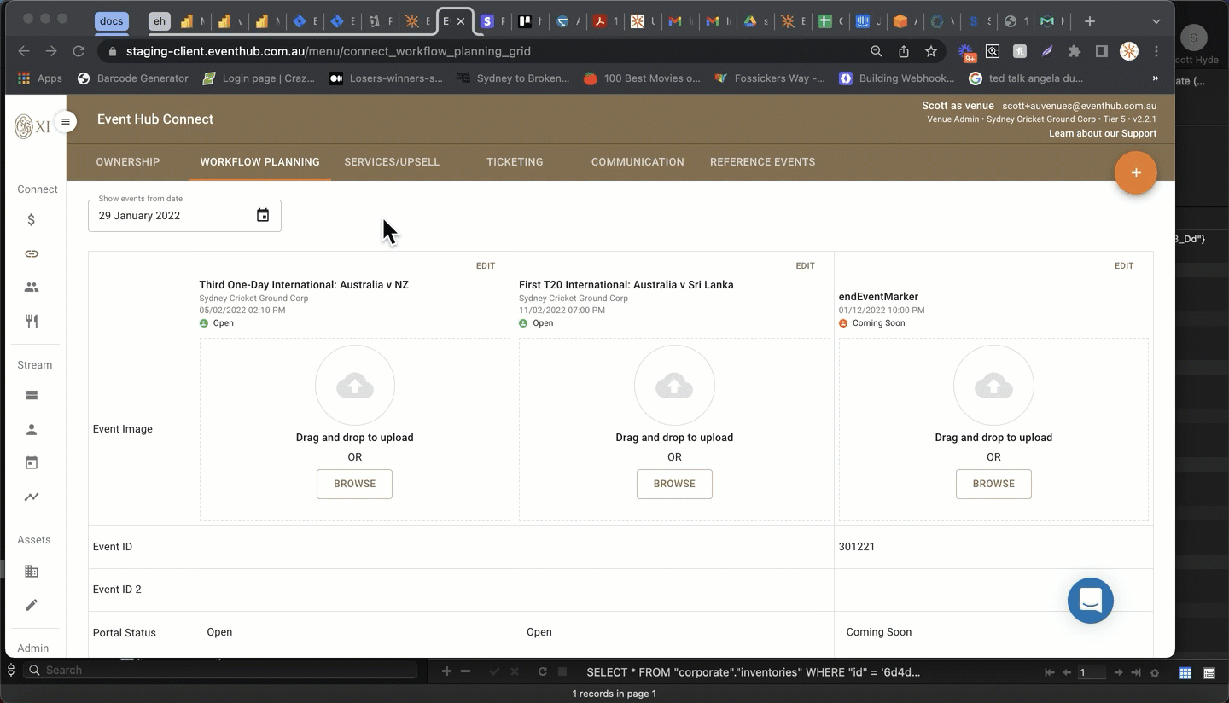This screenshot has height=703, width=1229.
Task: Open the Learn about our Support link
Action: tap(1103, 133)
